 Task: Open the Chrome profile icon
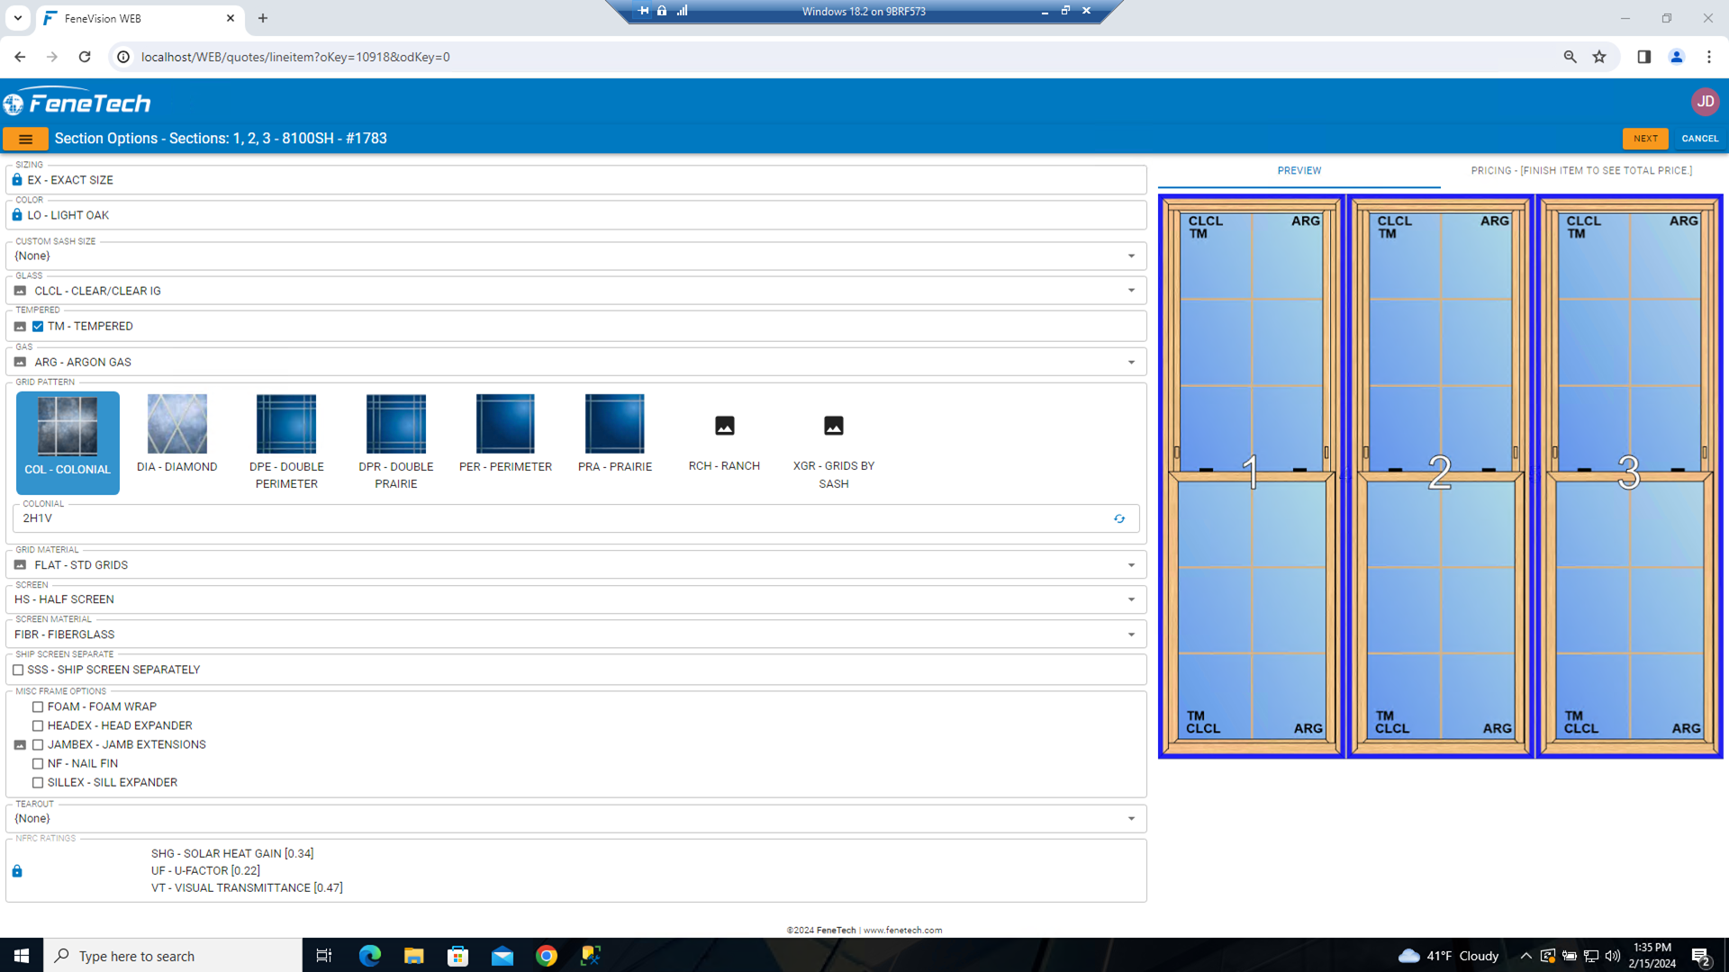pyautogui.click(x=1676, y=57)
